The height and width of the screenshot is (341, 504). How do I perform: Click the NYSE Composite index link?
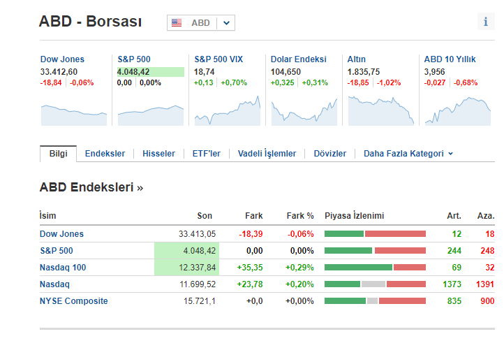[74, 301]
